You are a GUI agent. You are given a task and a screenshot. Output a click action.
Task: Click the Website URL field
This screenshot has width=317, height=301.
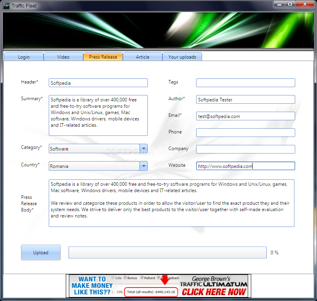coord(245,166)
